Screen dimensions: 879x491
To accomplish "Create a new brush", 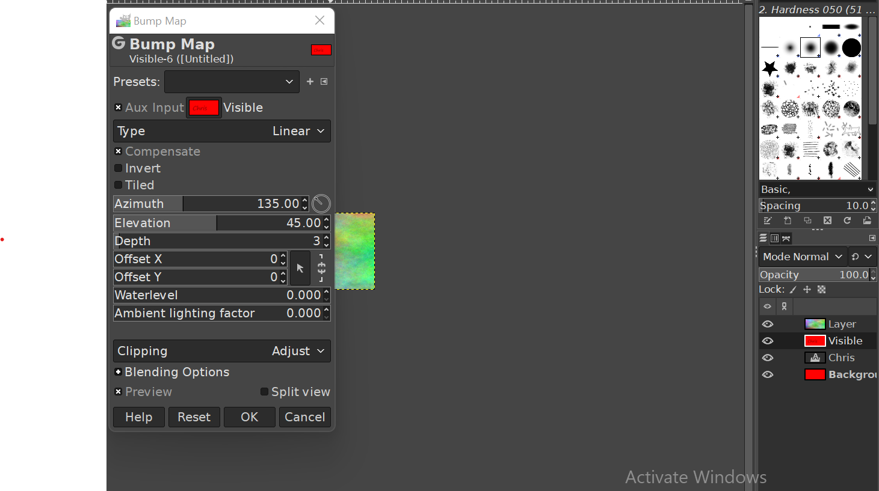I will (788, 221).
